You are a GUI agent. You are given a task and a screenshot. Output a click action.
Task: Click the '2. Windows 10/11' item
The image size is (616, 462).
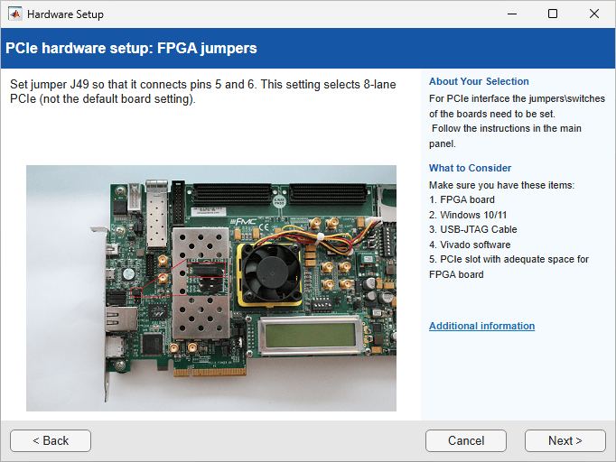pyautogui.click(x=468, y=215)
